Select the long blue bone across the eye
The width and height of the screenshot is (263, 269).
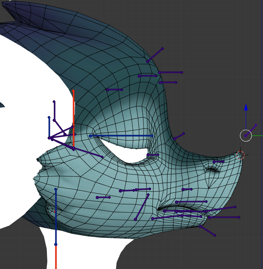pyautogui.click(x=121, y=136)
